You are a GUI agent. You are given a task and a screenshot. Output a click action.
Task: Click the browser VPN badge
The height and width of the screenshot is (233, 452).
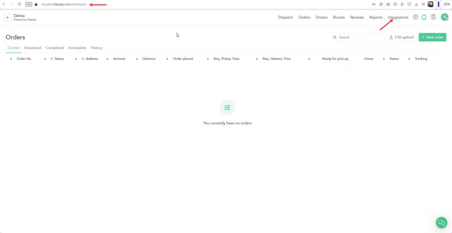29,4
